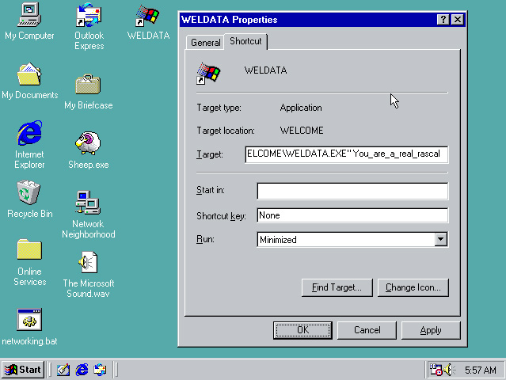Click the Target location value WELCOME
506x380 pixels.
pyautogui.click(x=302, y=131)
